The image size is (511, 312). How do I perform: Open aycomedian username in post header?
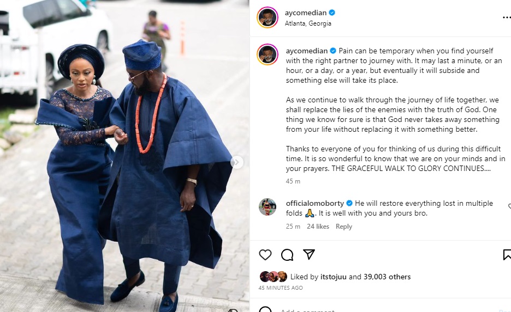(305, 13)
